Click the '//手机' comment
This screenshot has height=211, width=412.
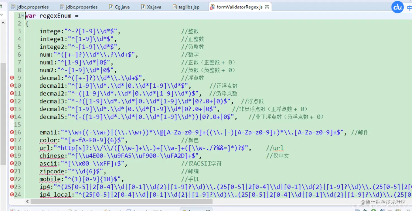[190, 179]
